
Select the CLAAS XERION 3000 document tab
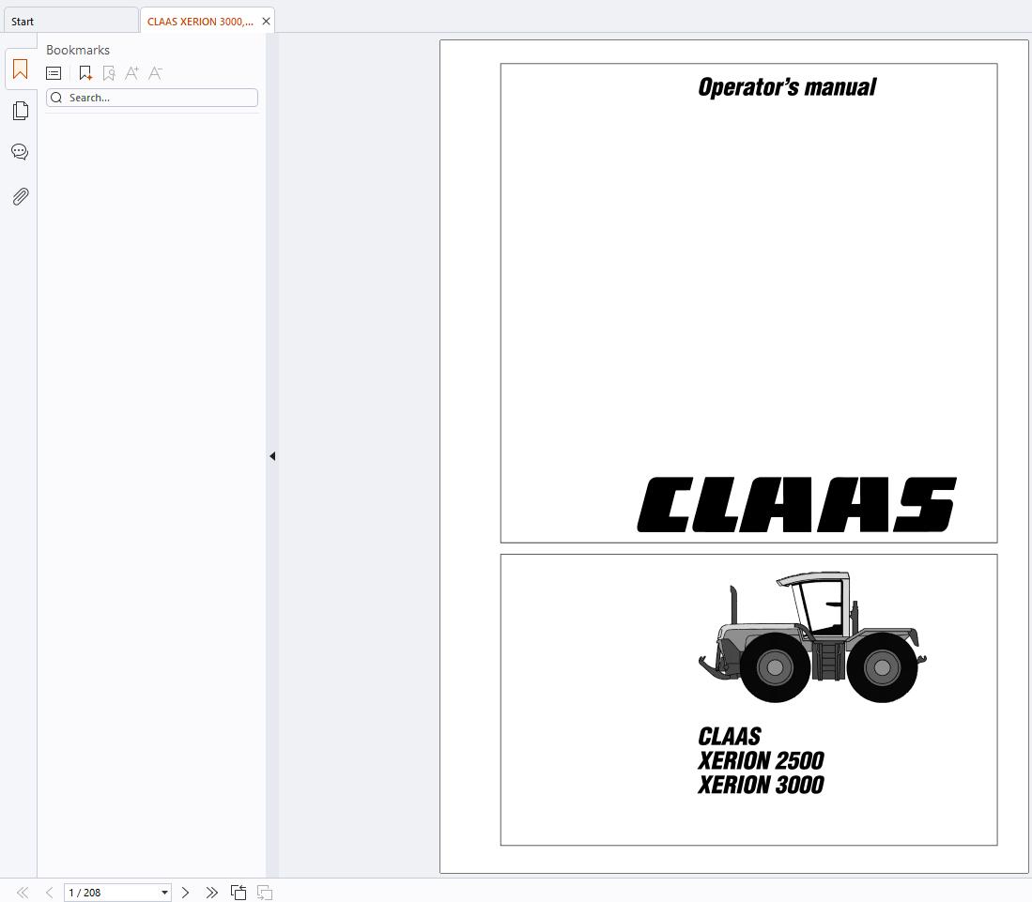[x=200, y=21]
